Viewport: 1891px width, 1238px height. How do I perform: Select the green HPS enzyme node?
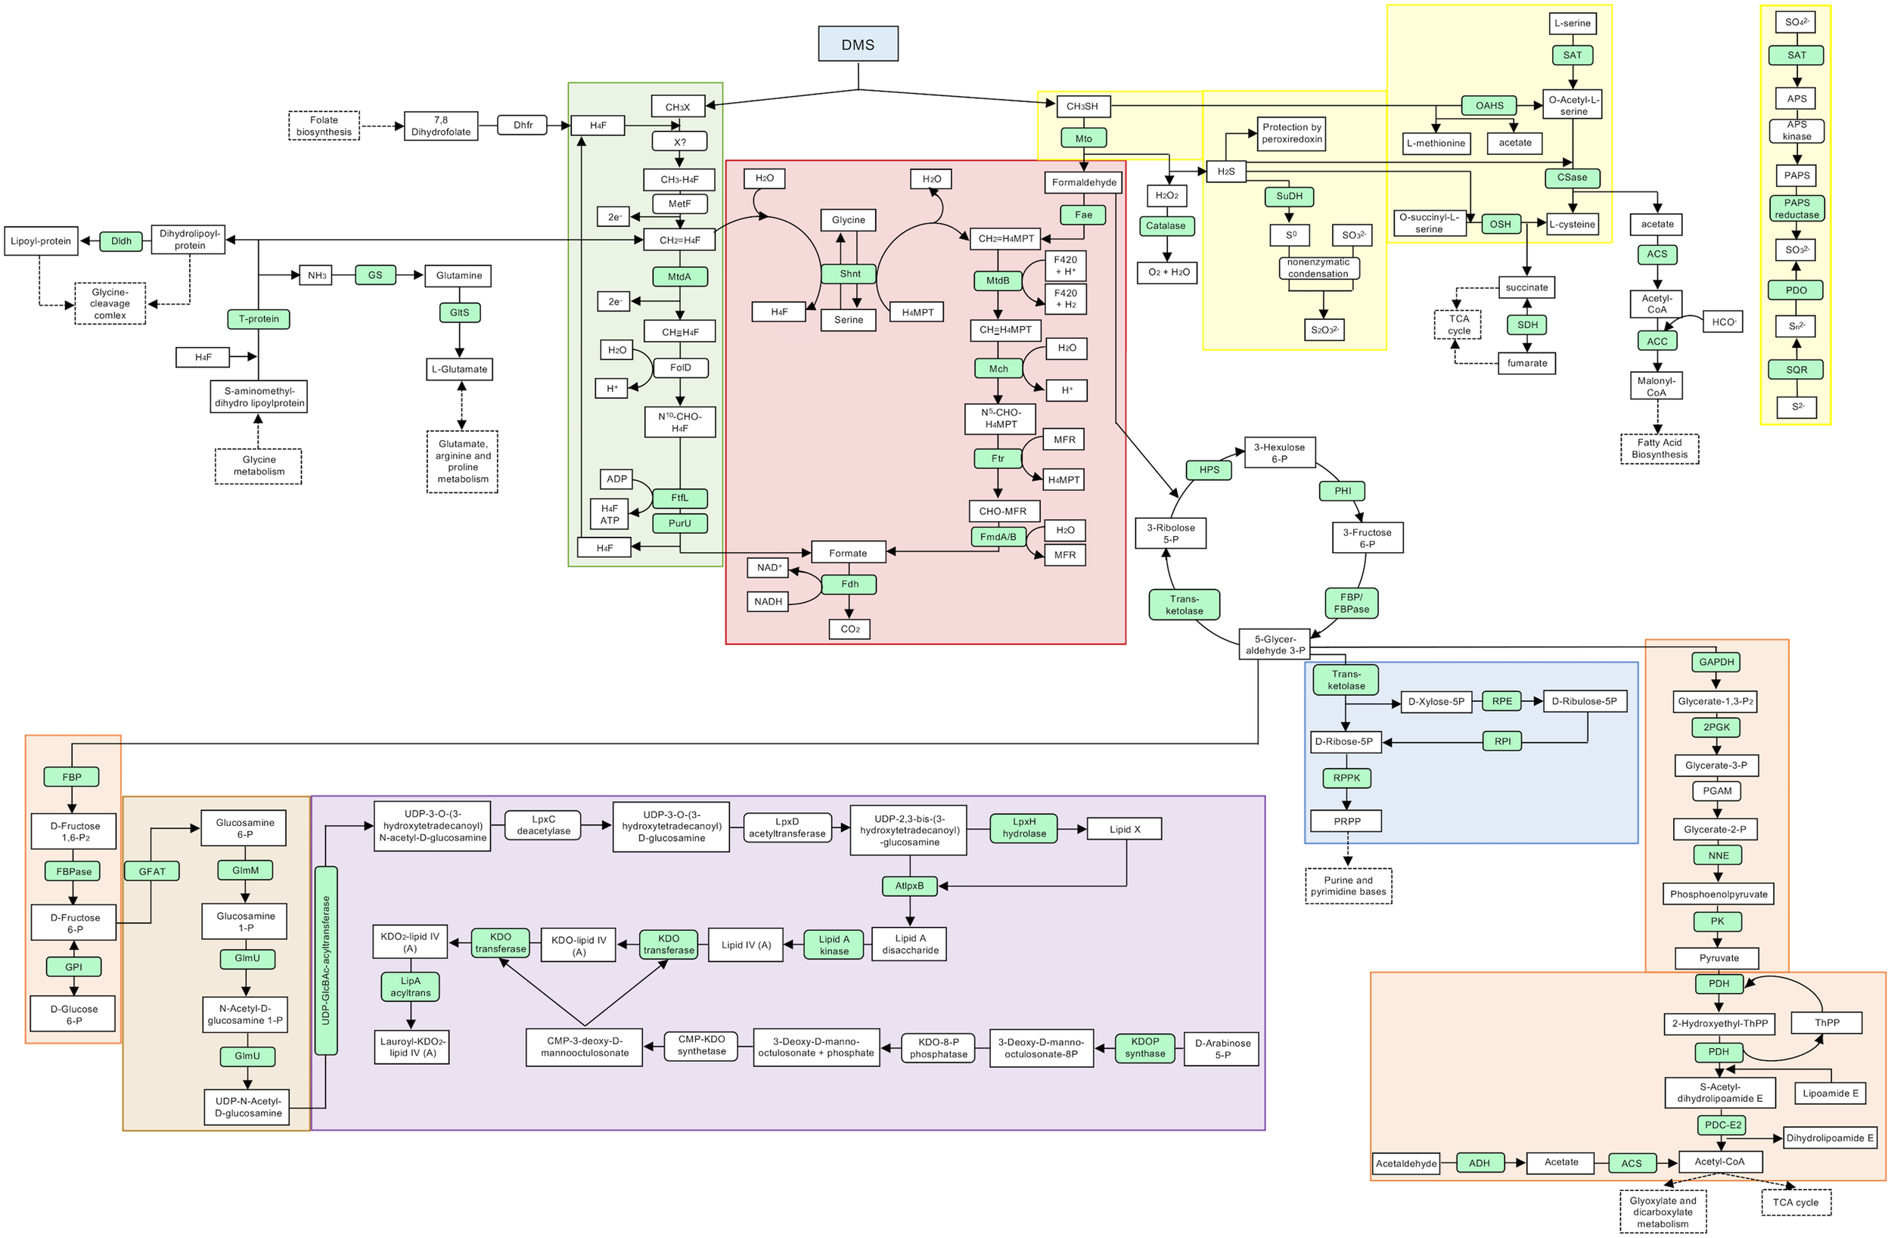[1209, 470]
